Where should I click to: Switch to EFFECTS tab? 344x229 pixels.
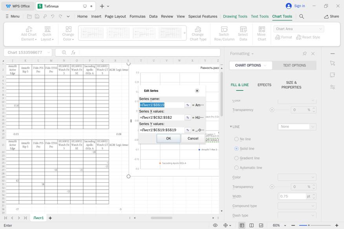[264, 85]
